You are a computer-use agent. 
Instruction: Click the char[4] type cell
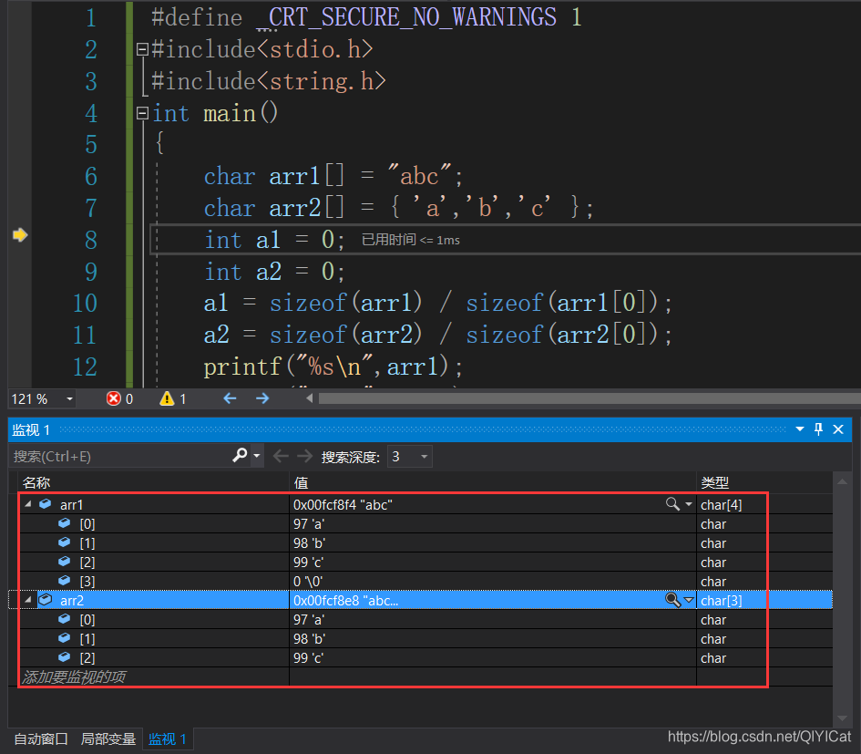coord(721,504)
